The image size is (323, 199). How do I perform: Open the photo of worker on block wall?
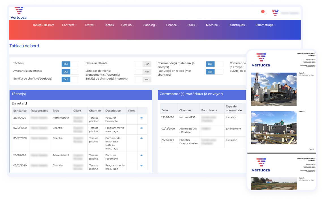point(274,128)
